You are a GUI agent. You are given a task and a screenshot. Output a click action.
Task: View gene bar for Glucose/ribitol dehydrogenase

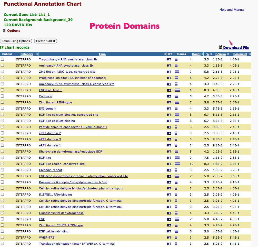click(176, 213)
